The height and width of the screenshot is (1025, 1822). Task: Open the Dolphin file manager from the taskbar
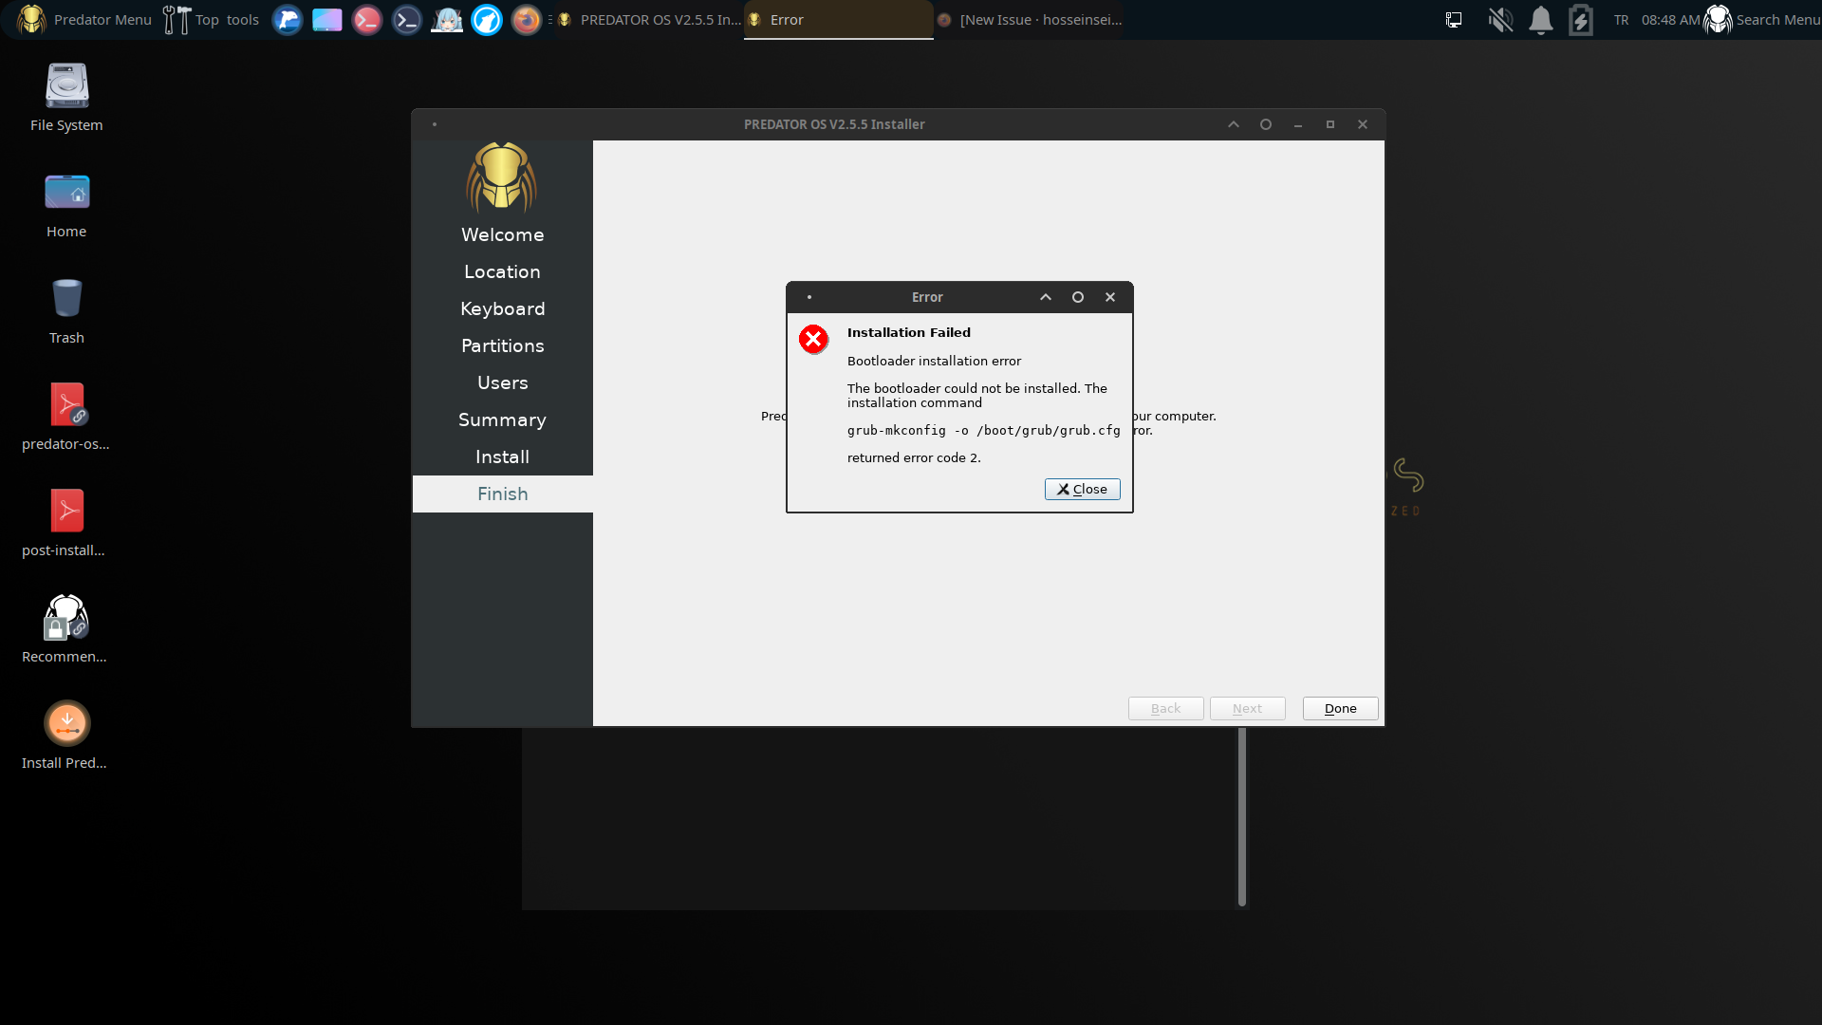tap(287, 19)
